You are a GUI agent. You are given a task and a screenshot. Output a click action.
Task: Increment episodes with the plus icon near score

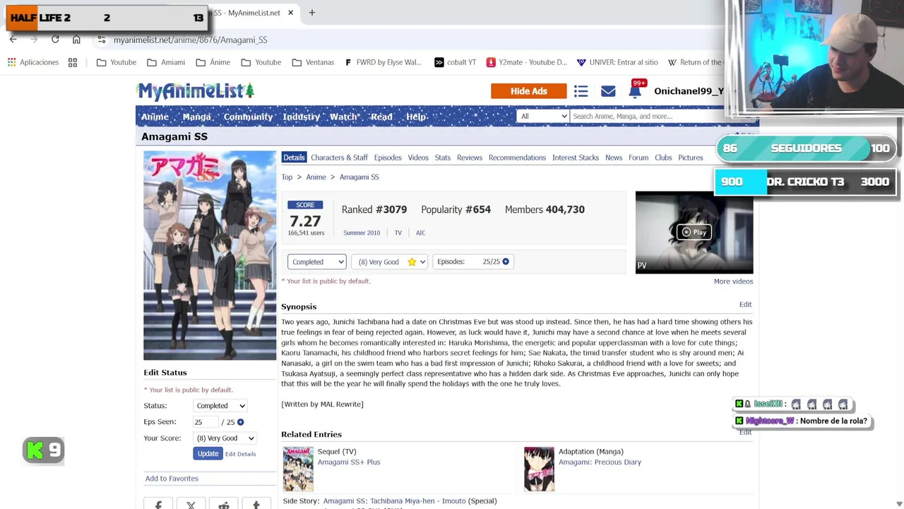(x=506, y=262)
